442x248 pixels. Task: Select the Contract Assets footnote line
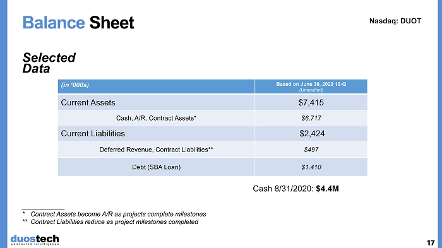point(114,214)
